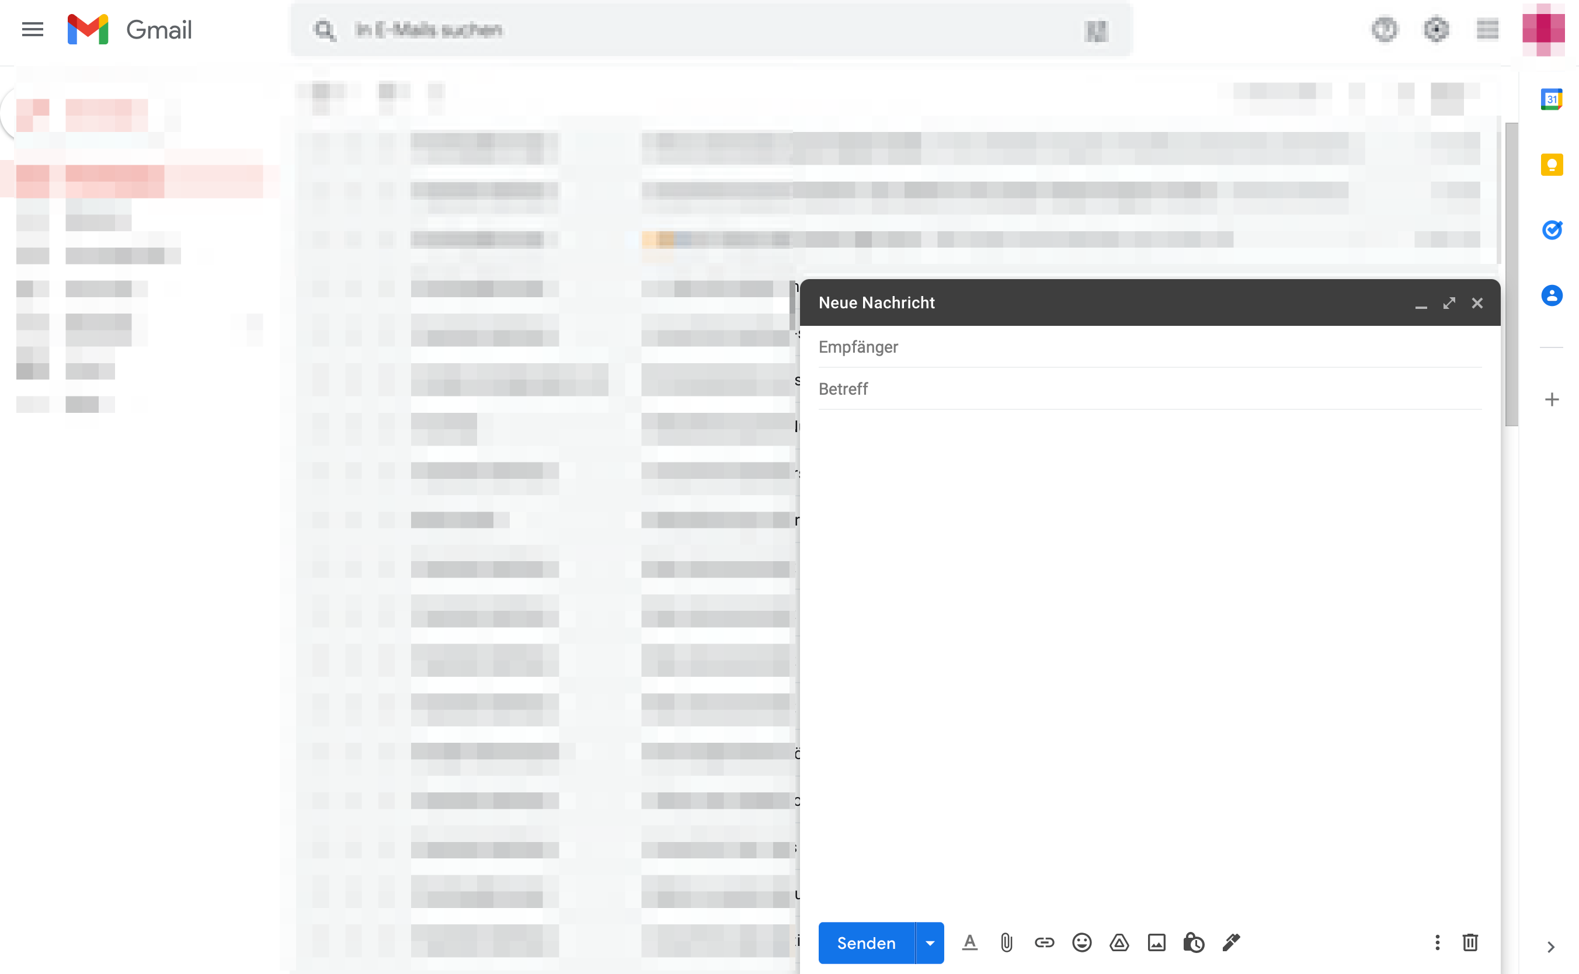Insert files using Google Drive icon
Viewport: 1579px width, 974px height.
[1119, 943]
